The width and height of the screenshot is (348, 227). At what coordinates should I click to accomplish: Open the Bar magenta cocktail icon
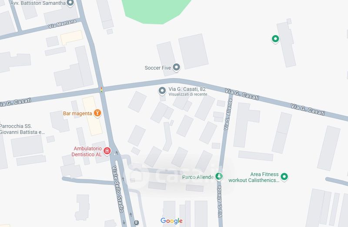(x=97, y=113)
